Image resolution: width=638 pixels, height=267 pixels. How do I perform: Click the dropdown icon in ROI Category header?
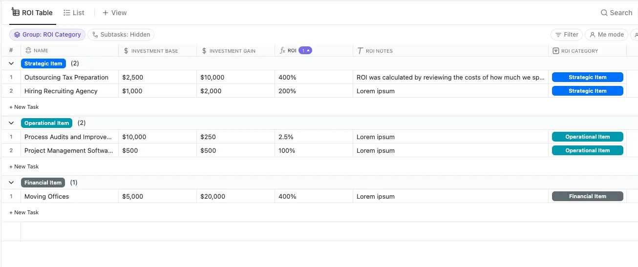click(x=555, y=51)
